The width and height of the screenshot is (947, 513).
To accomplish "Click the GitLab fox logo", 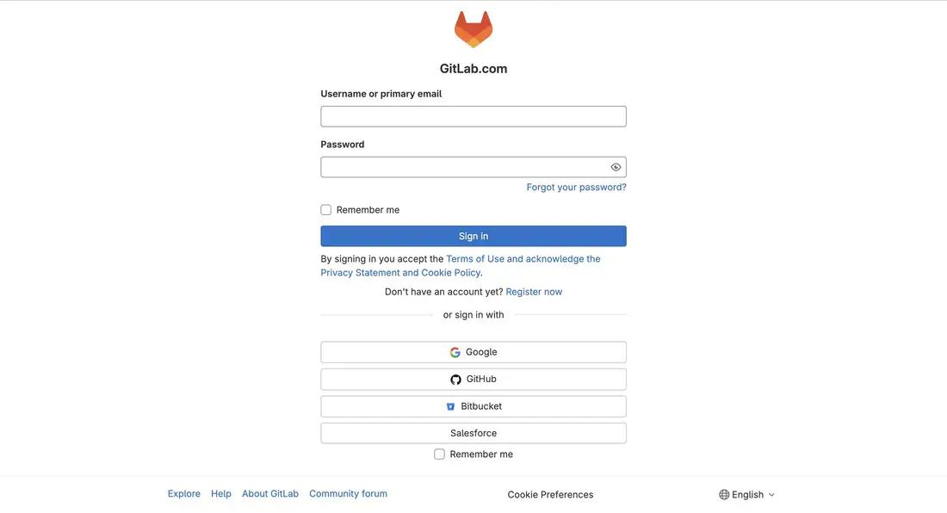I will (473, 29).
